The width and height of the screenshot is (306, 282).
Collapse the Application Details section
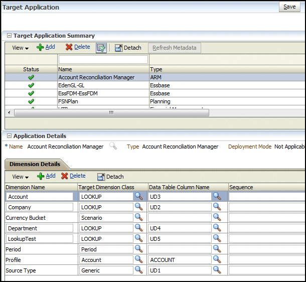pyautogui.click(x=9, y=136)
